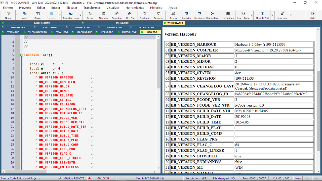Click Annotations: YES status entry
This screenshot has height=181, width=322.
(x=196, y=178)
